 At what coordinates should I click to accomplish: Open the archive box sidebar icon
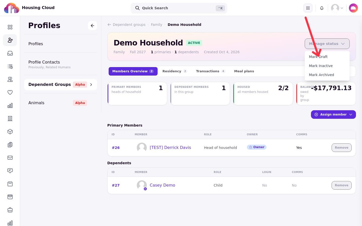10,197
